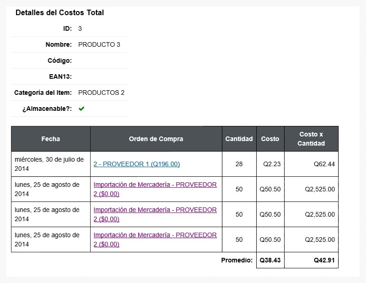Click the Nombre: label
The height and width of the screenshot is (283, 366).
tap(59, 44)
